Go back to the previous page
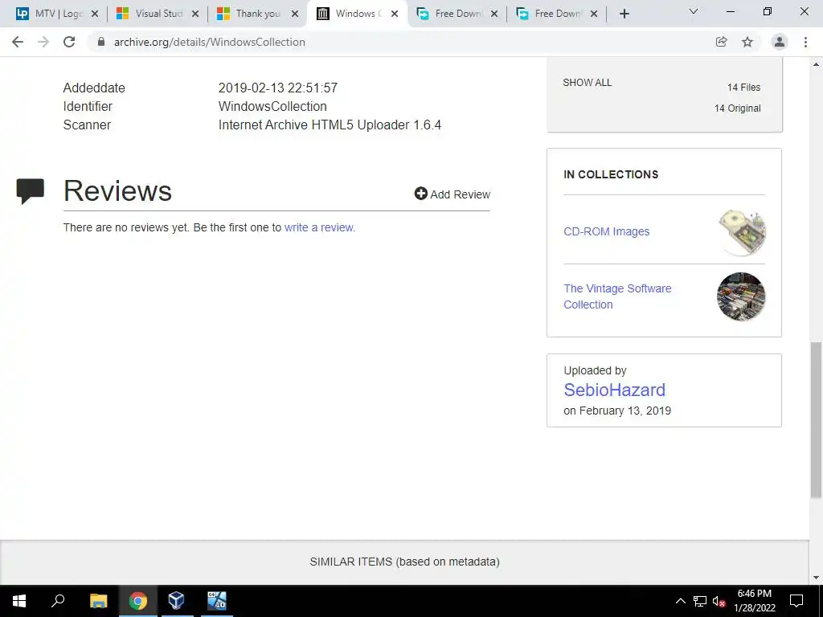This screenshot has width=823, height=617. click(18, 42)
